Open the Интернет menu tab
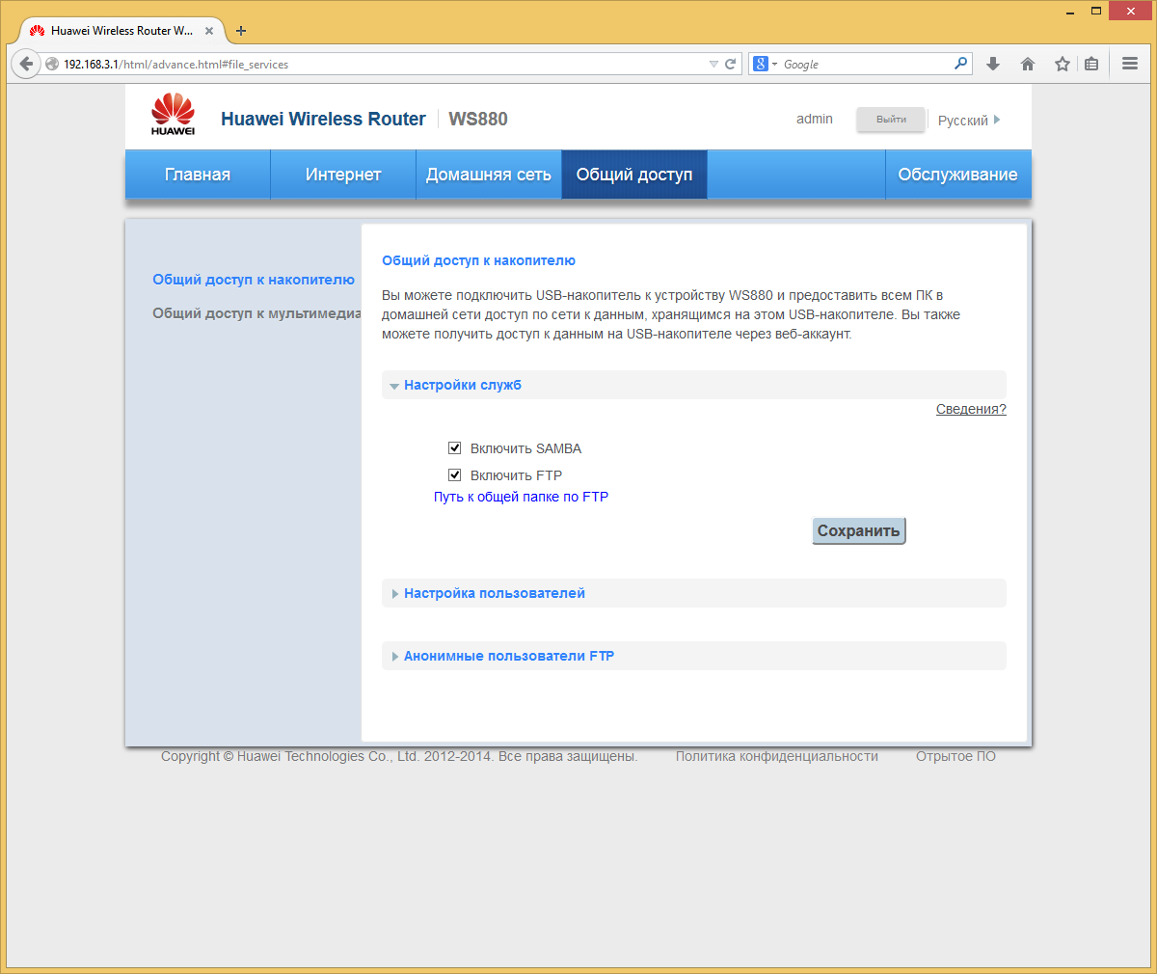Image resolution: width=1157 pixels, height=974 pixels. point(343,175)
